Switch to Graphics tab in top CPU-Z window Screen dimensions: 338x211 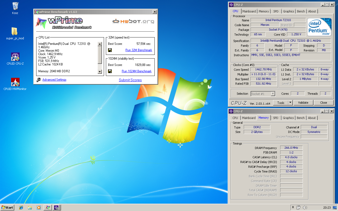tap(288, 11)
